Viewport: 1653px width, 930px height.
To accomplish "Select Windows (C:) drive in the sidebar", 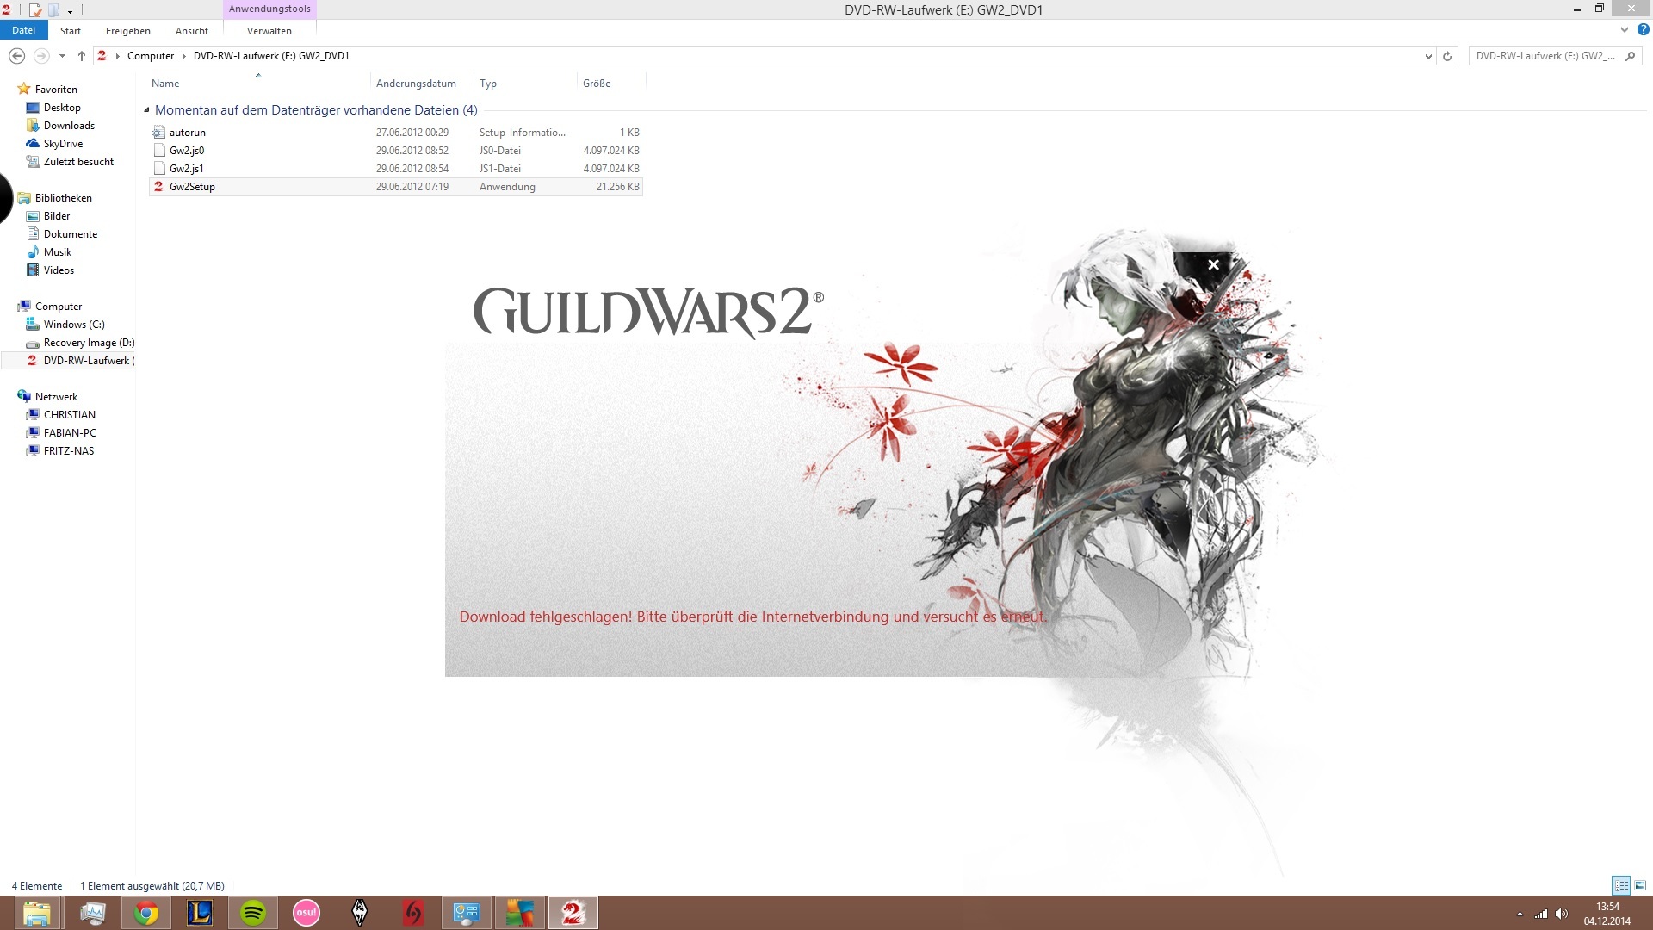I will click(x=74, y=325).
